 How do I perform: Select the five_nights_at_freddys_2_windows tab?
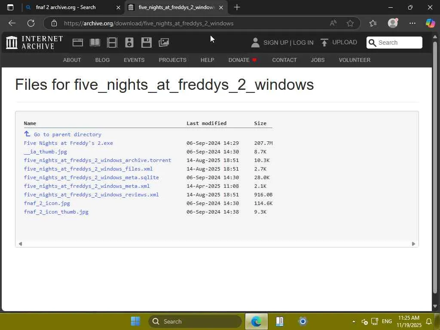click(176, 7)
